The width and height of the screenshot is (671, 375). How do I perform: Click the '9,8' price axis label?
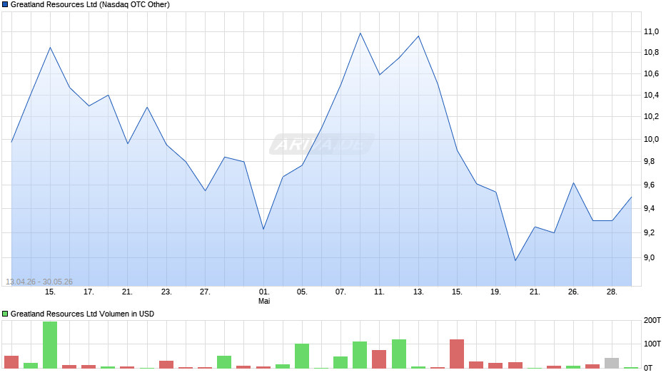click(649, 162)
